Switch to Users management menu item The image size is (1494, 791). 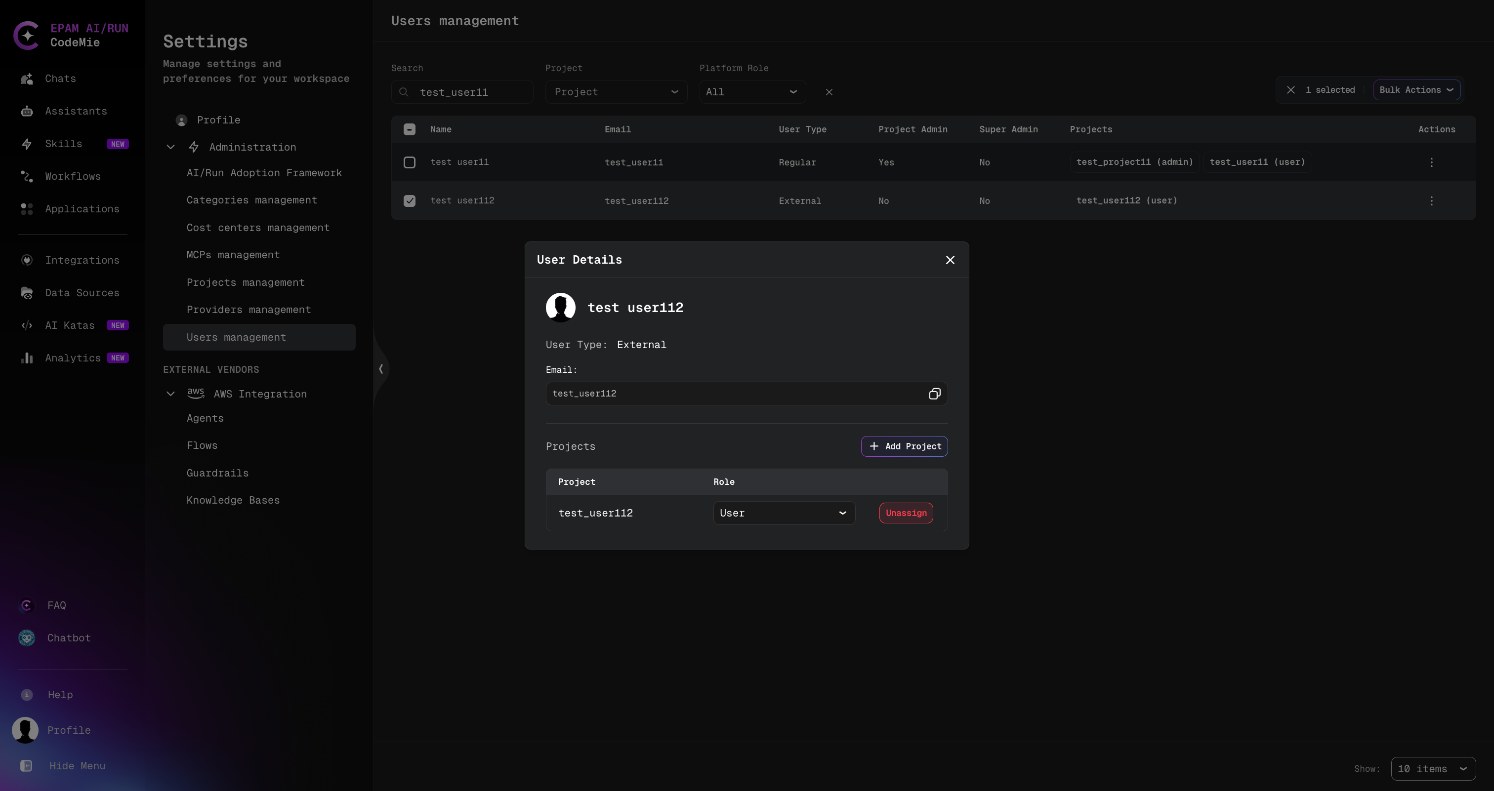(x=236, y=337)
